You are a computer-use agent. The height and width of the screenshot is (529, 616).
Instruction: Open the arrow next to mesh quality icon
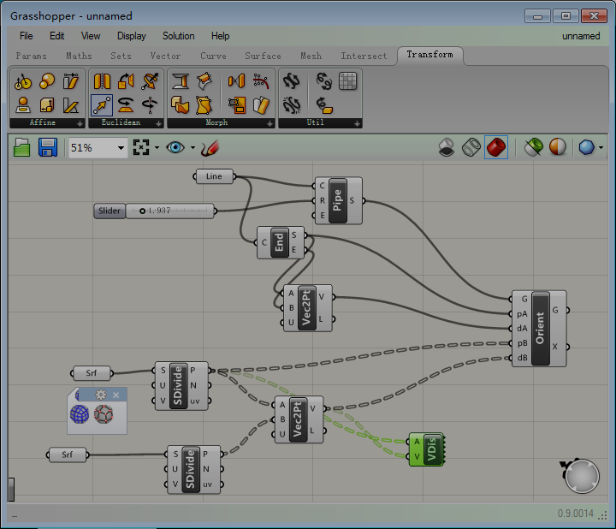point(601,148)
